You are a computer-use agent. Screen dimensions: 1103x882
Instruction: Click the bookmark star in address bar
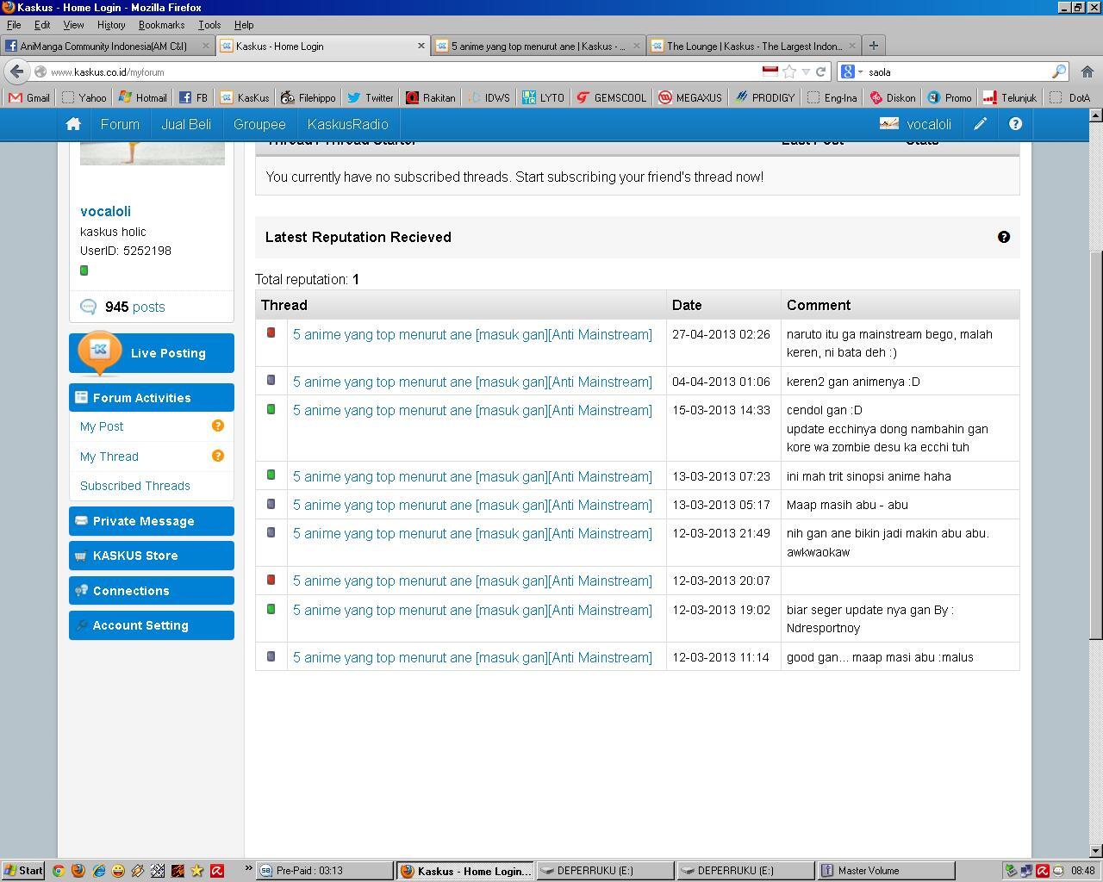tap(789, 71)
